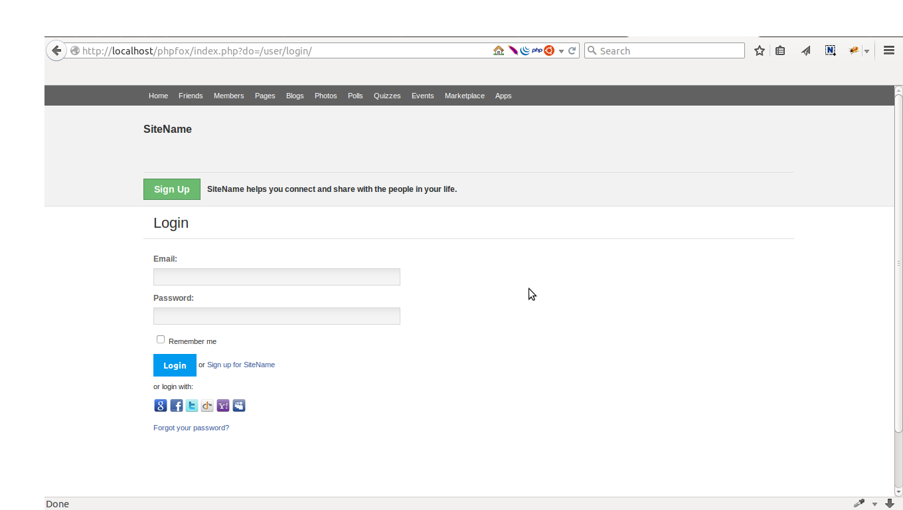Open the Photos menu item
Viewport: 903px width, 510px height.
click(x=325, y=96)
